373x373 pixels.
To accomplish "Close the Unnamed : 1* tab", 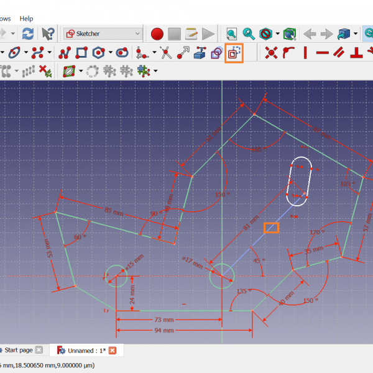I will [x=113, y=351].
